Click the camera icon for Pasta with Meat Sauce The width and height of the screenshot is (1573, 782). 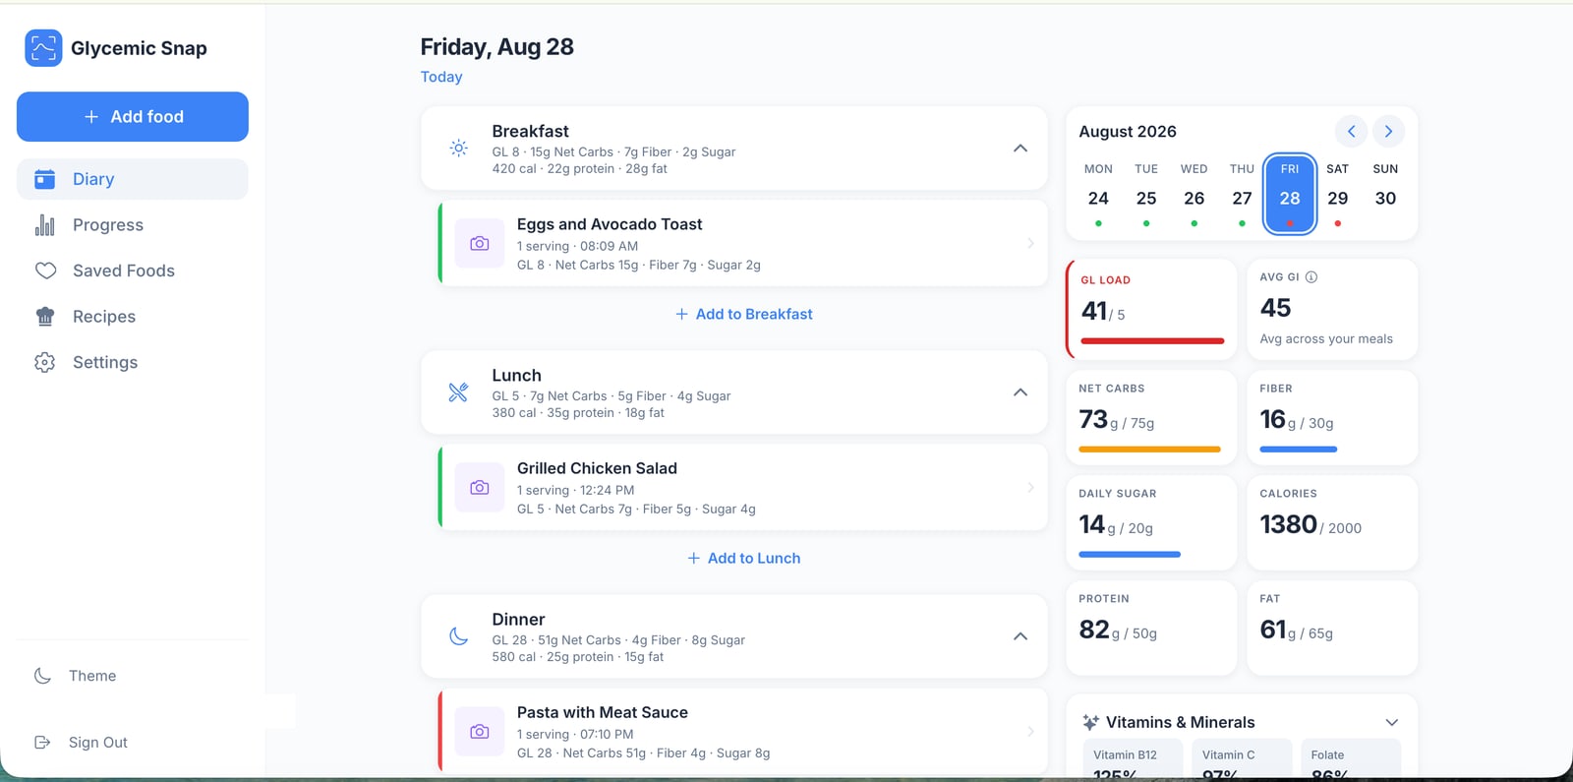(480, 731)
